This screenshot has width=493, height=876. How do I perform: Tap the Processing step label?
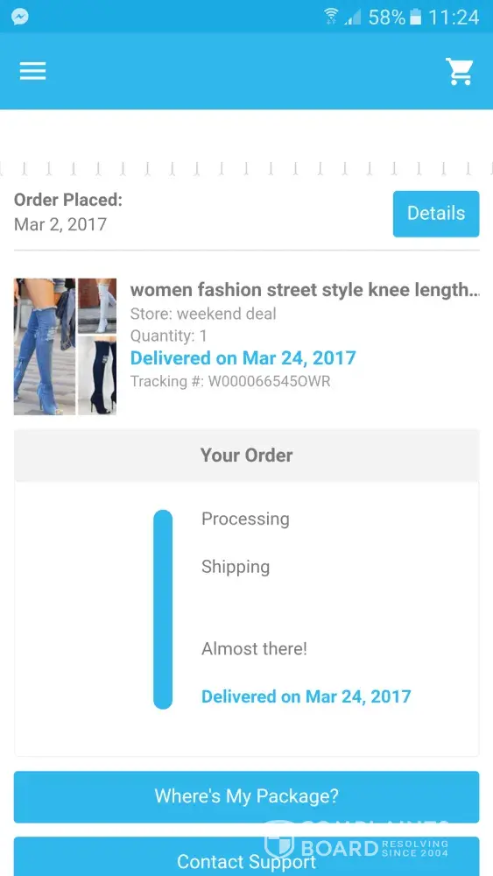[246, 519]
